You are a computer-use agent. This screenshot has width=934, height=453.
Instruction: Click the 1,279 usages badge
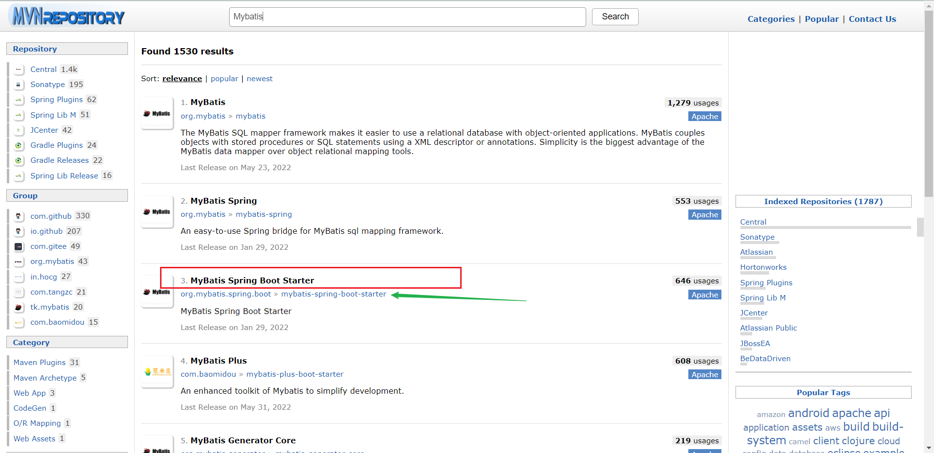pyautogui.click(x=693, y=103)
